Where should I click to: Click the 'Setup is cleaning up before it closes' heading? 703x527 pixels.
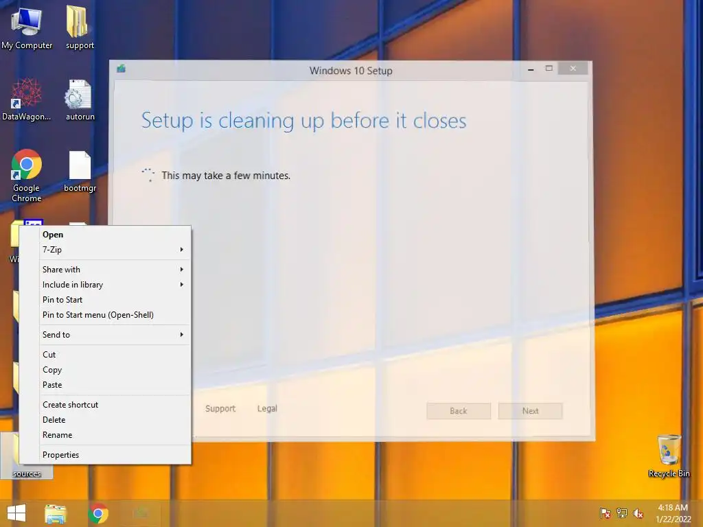(304, 121)
